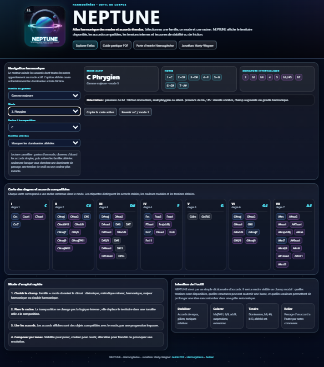Viewport: 324px width, 367px height.
Task: Click the NEPTUNE planet logo image
Action: point(45,26)
